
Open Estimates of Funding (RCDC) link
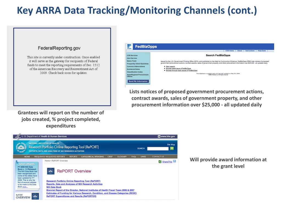point(91,193)
